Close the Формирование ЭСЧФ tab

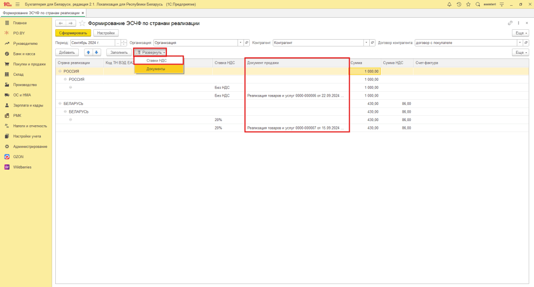coord(83,13)
